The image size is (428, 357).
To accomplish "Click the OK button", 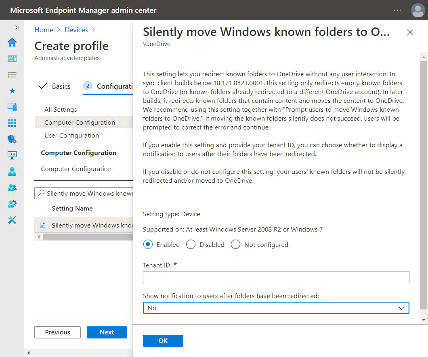I will pos(163,340).
